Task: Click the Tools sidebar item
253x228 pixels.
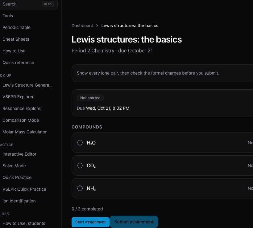Action: tap(8, 16)
